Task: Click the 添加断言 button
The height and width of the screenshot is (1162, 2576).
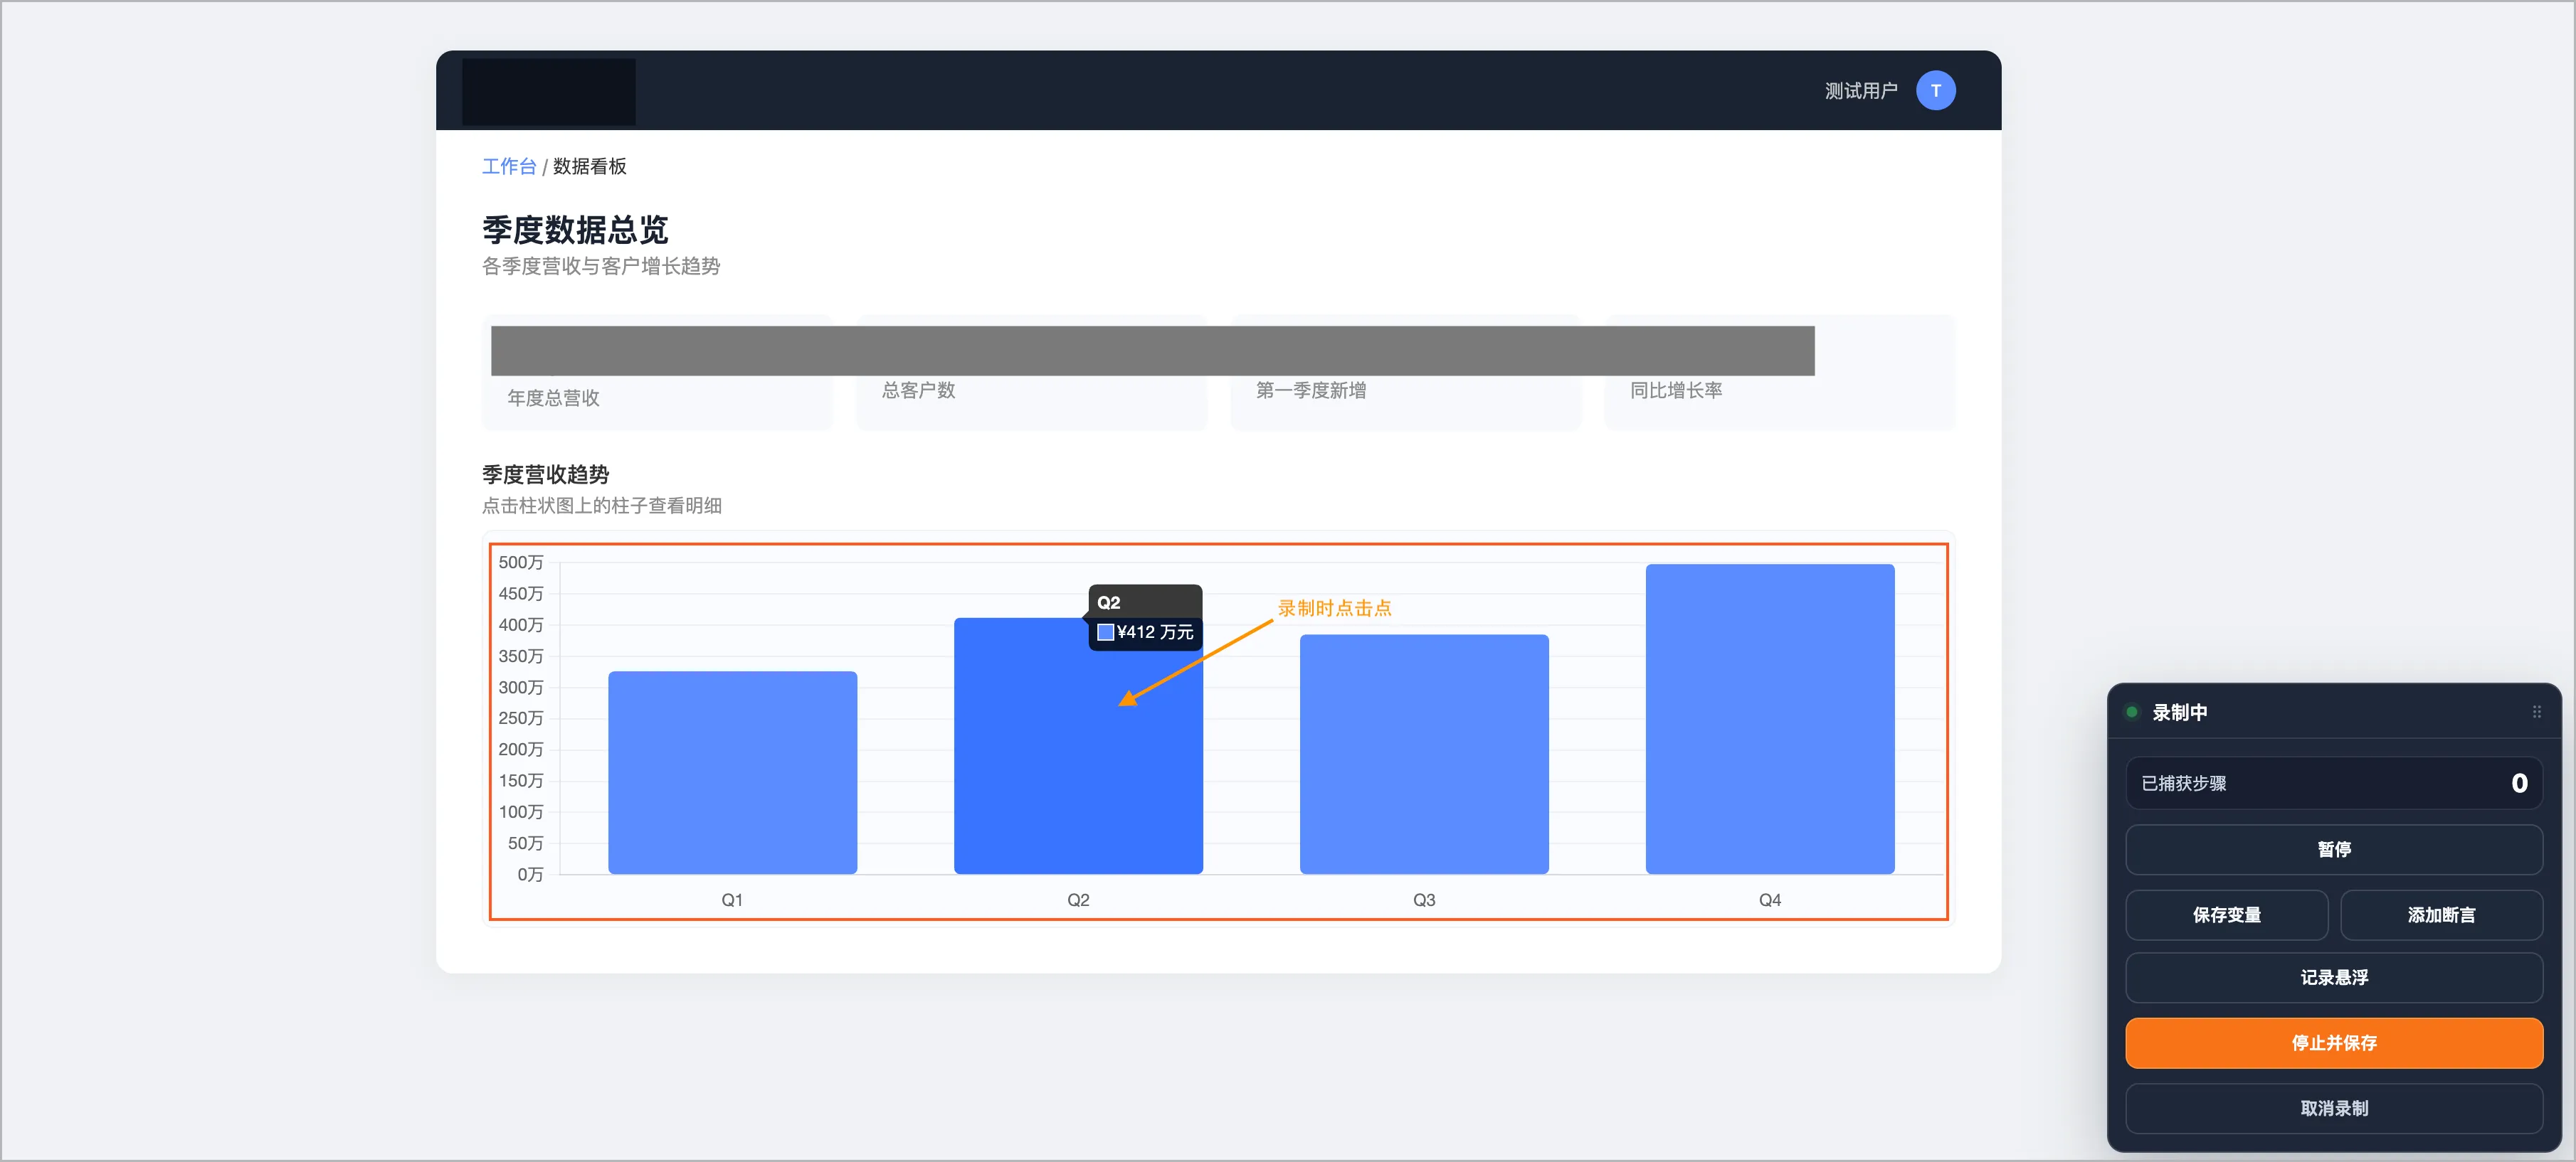Action: click(2440, 915)
